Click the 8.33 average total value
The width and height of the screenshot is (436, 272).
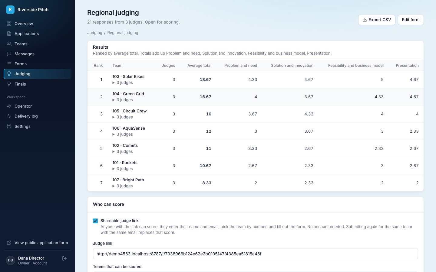click(207, 183)
